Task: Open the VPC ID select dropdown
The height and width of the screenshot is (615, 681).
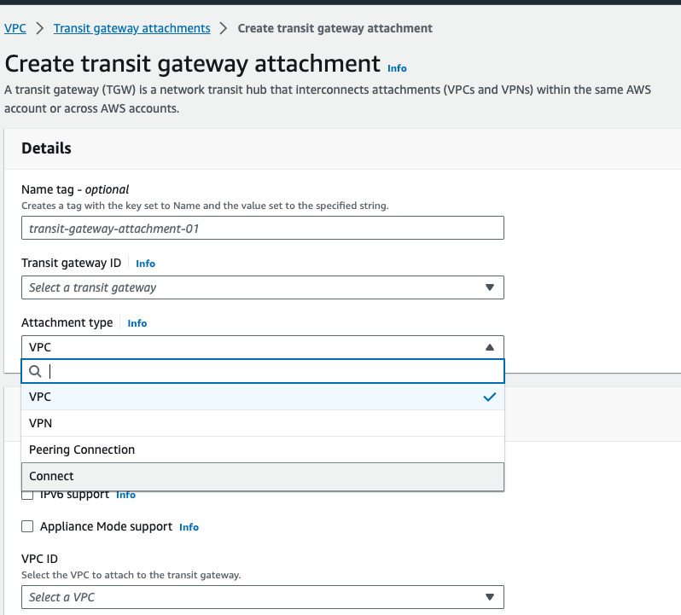Action: 262,597
